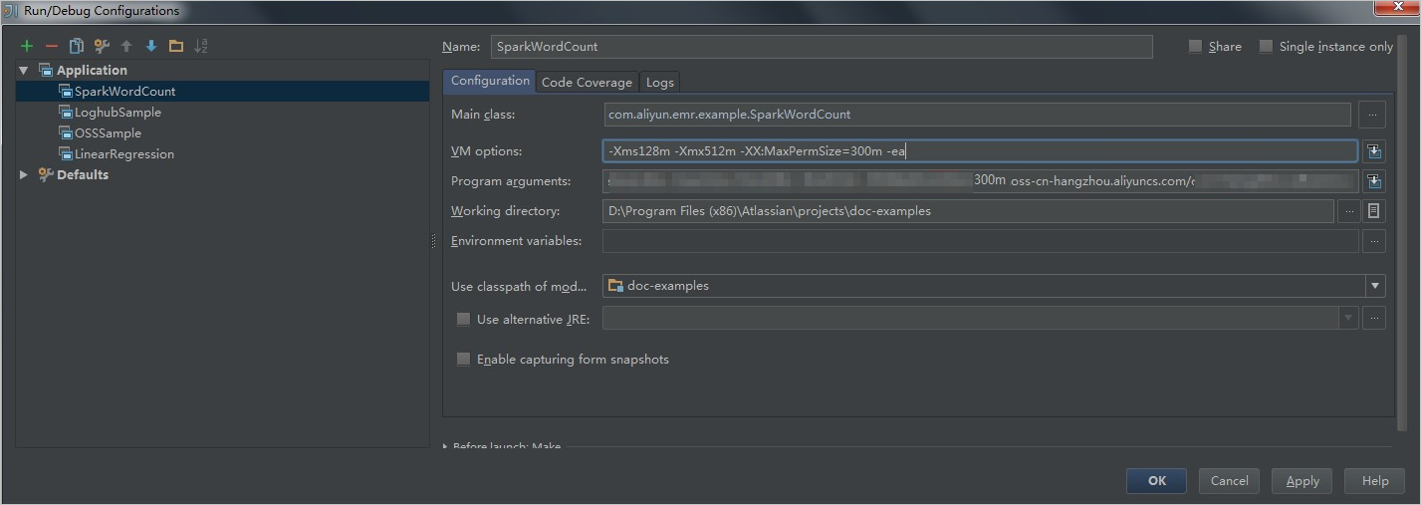Viewport: 1421px width, 505px height.
Task: Switch to the Configuration tab
Action: point(490,81)
